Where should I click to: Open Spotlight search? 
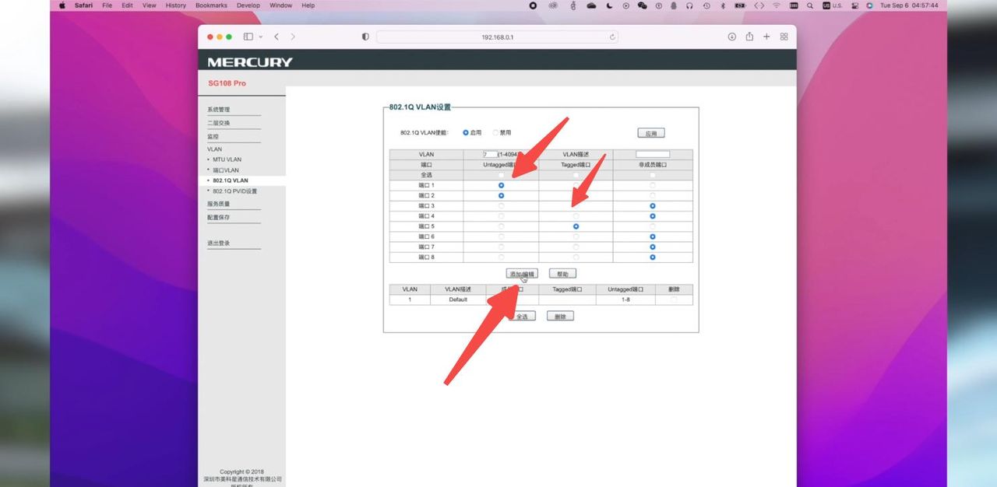810,5
